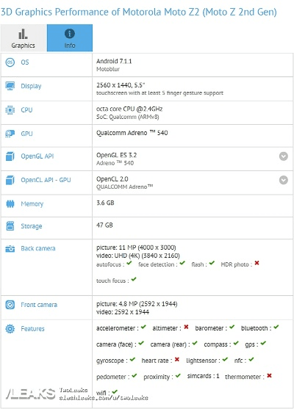Click the GPU label
This screenshot has height=409, width=294.
tap(26, 134)
